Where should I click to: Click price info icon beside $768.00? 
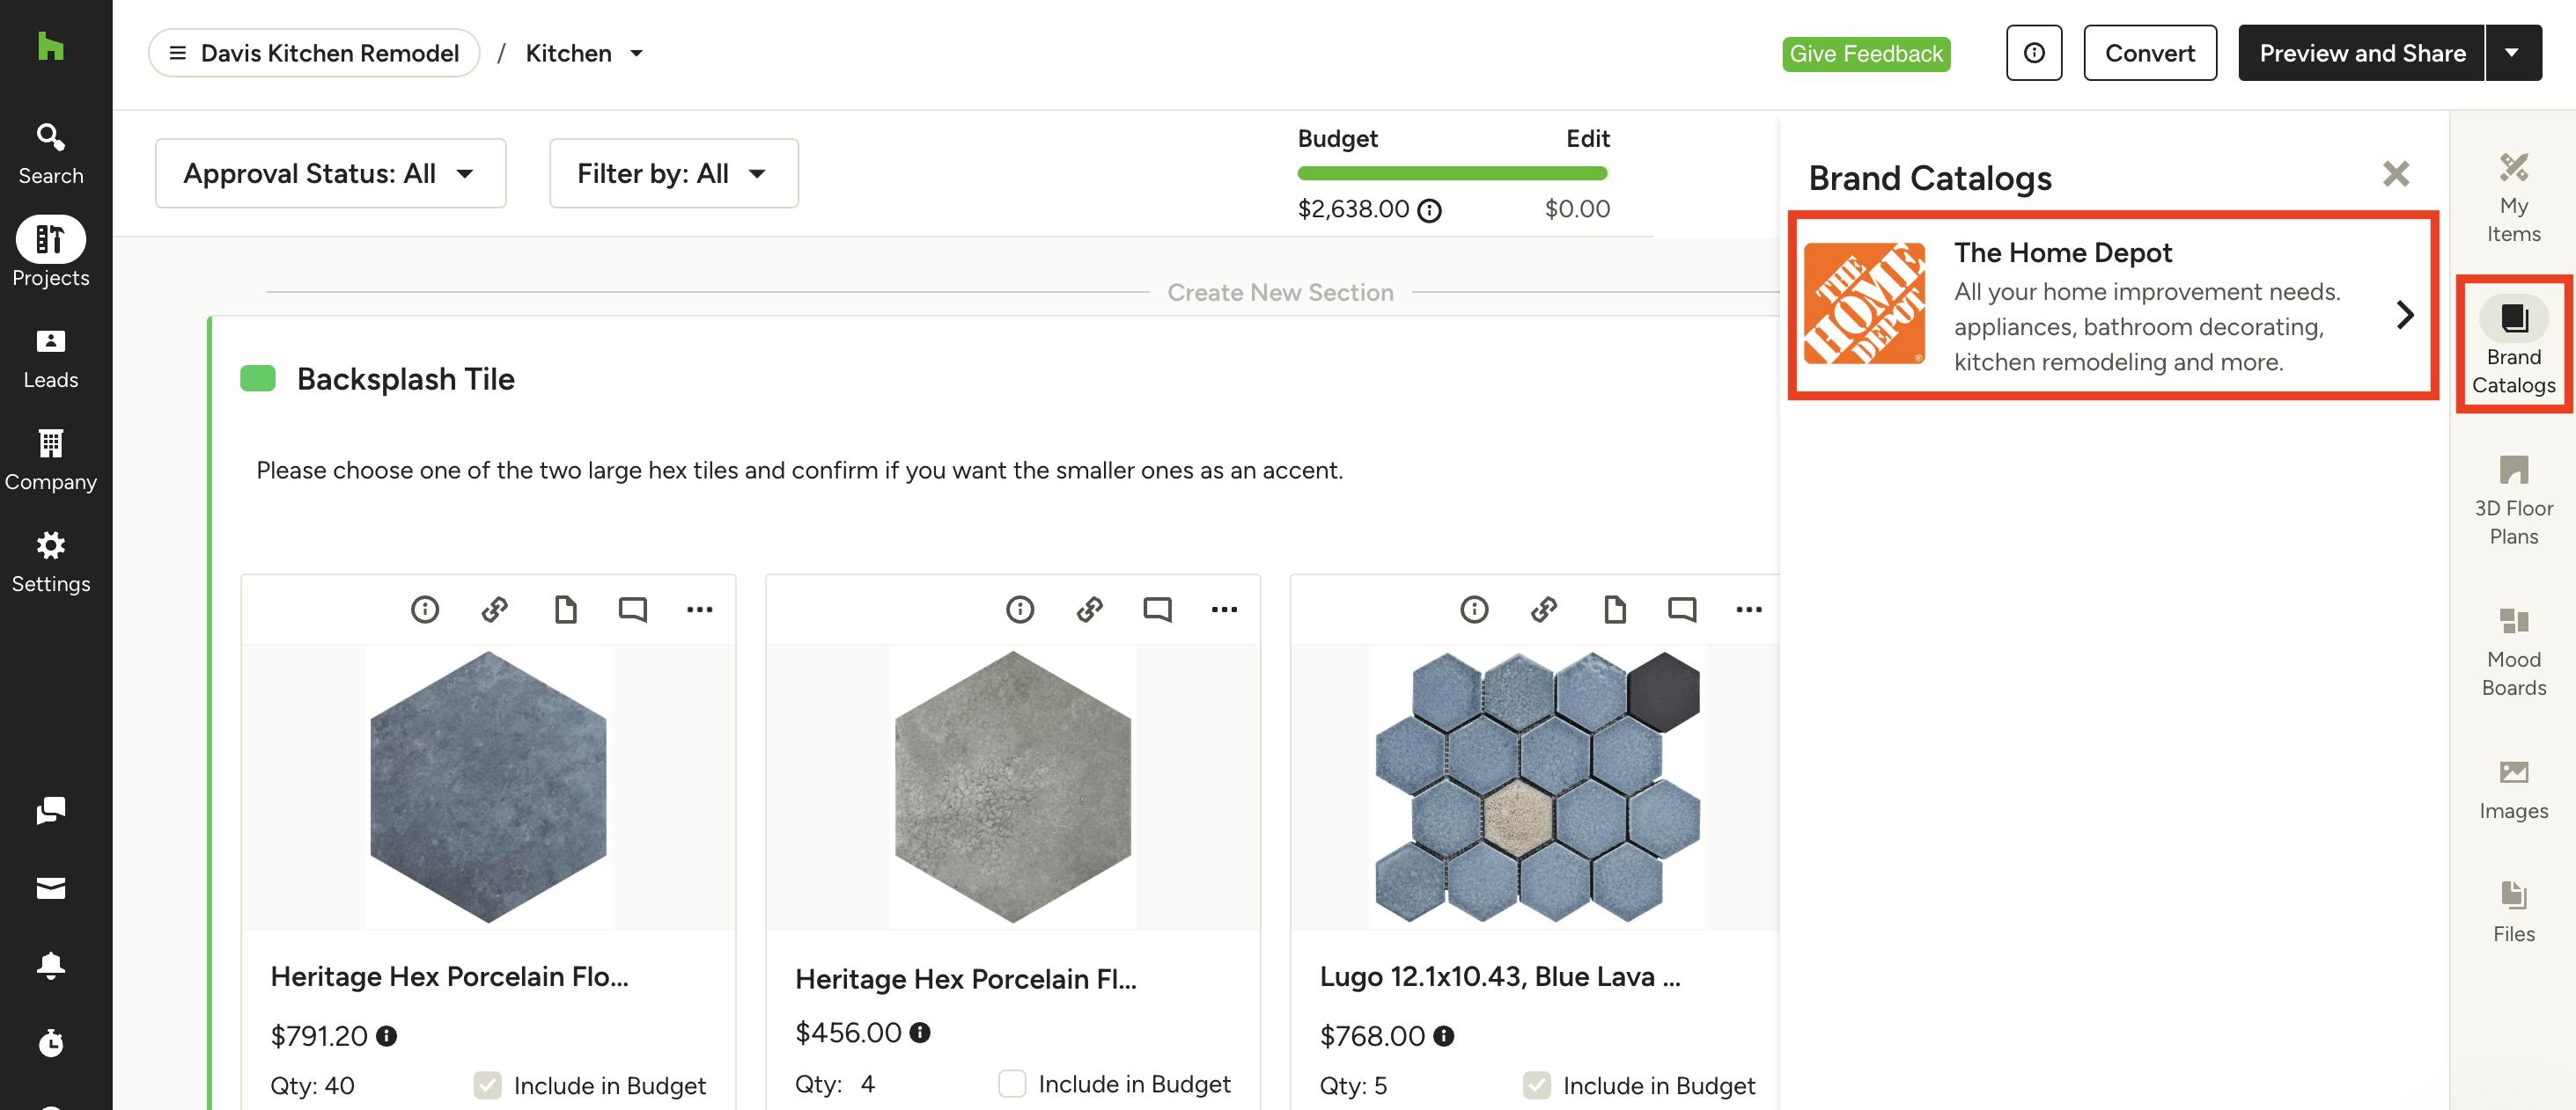pyautogui.click(x=1444, y=1036)
